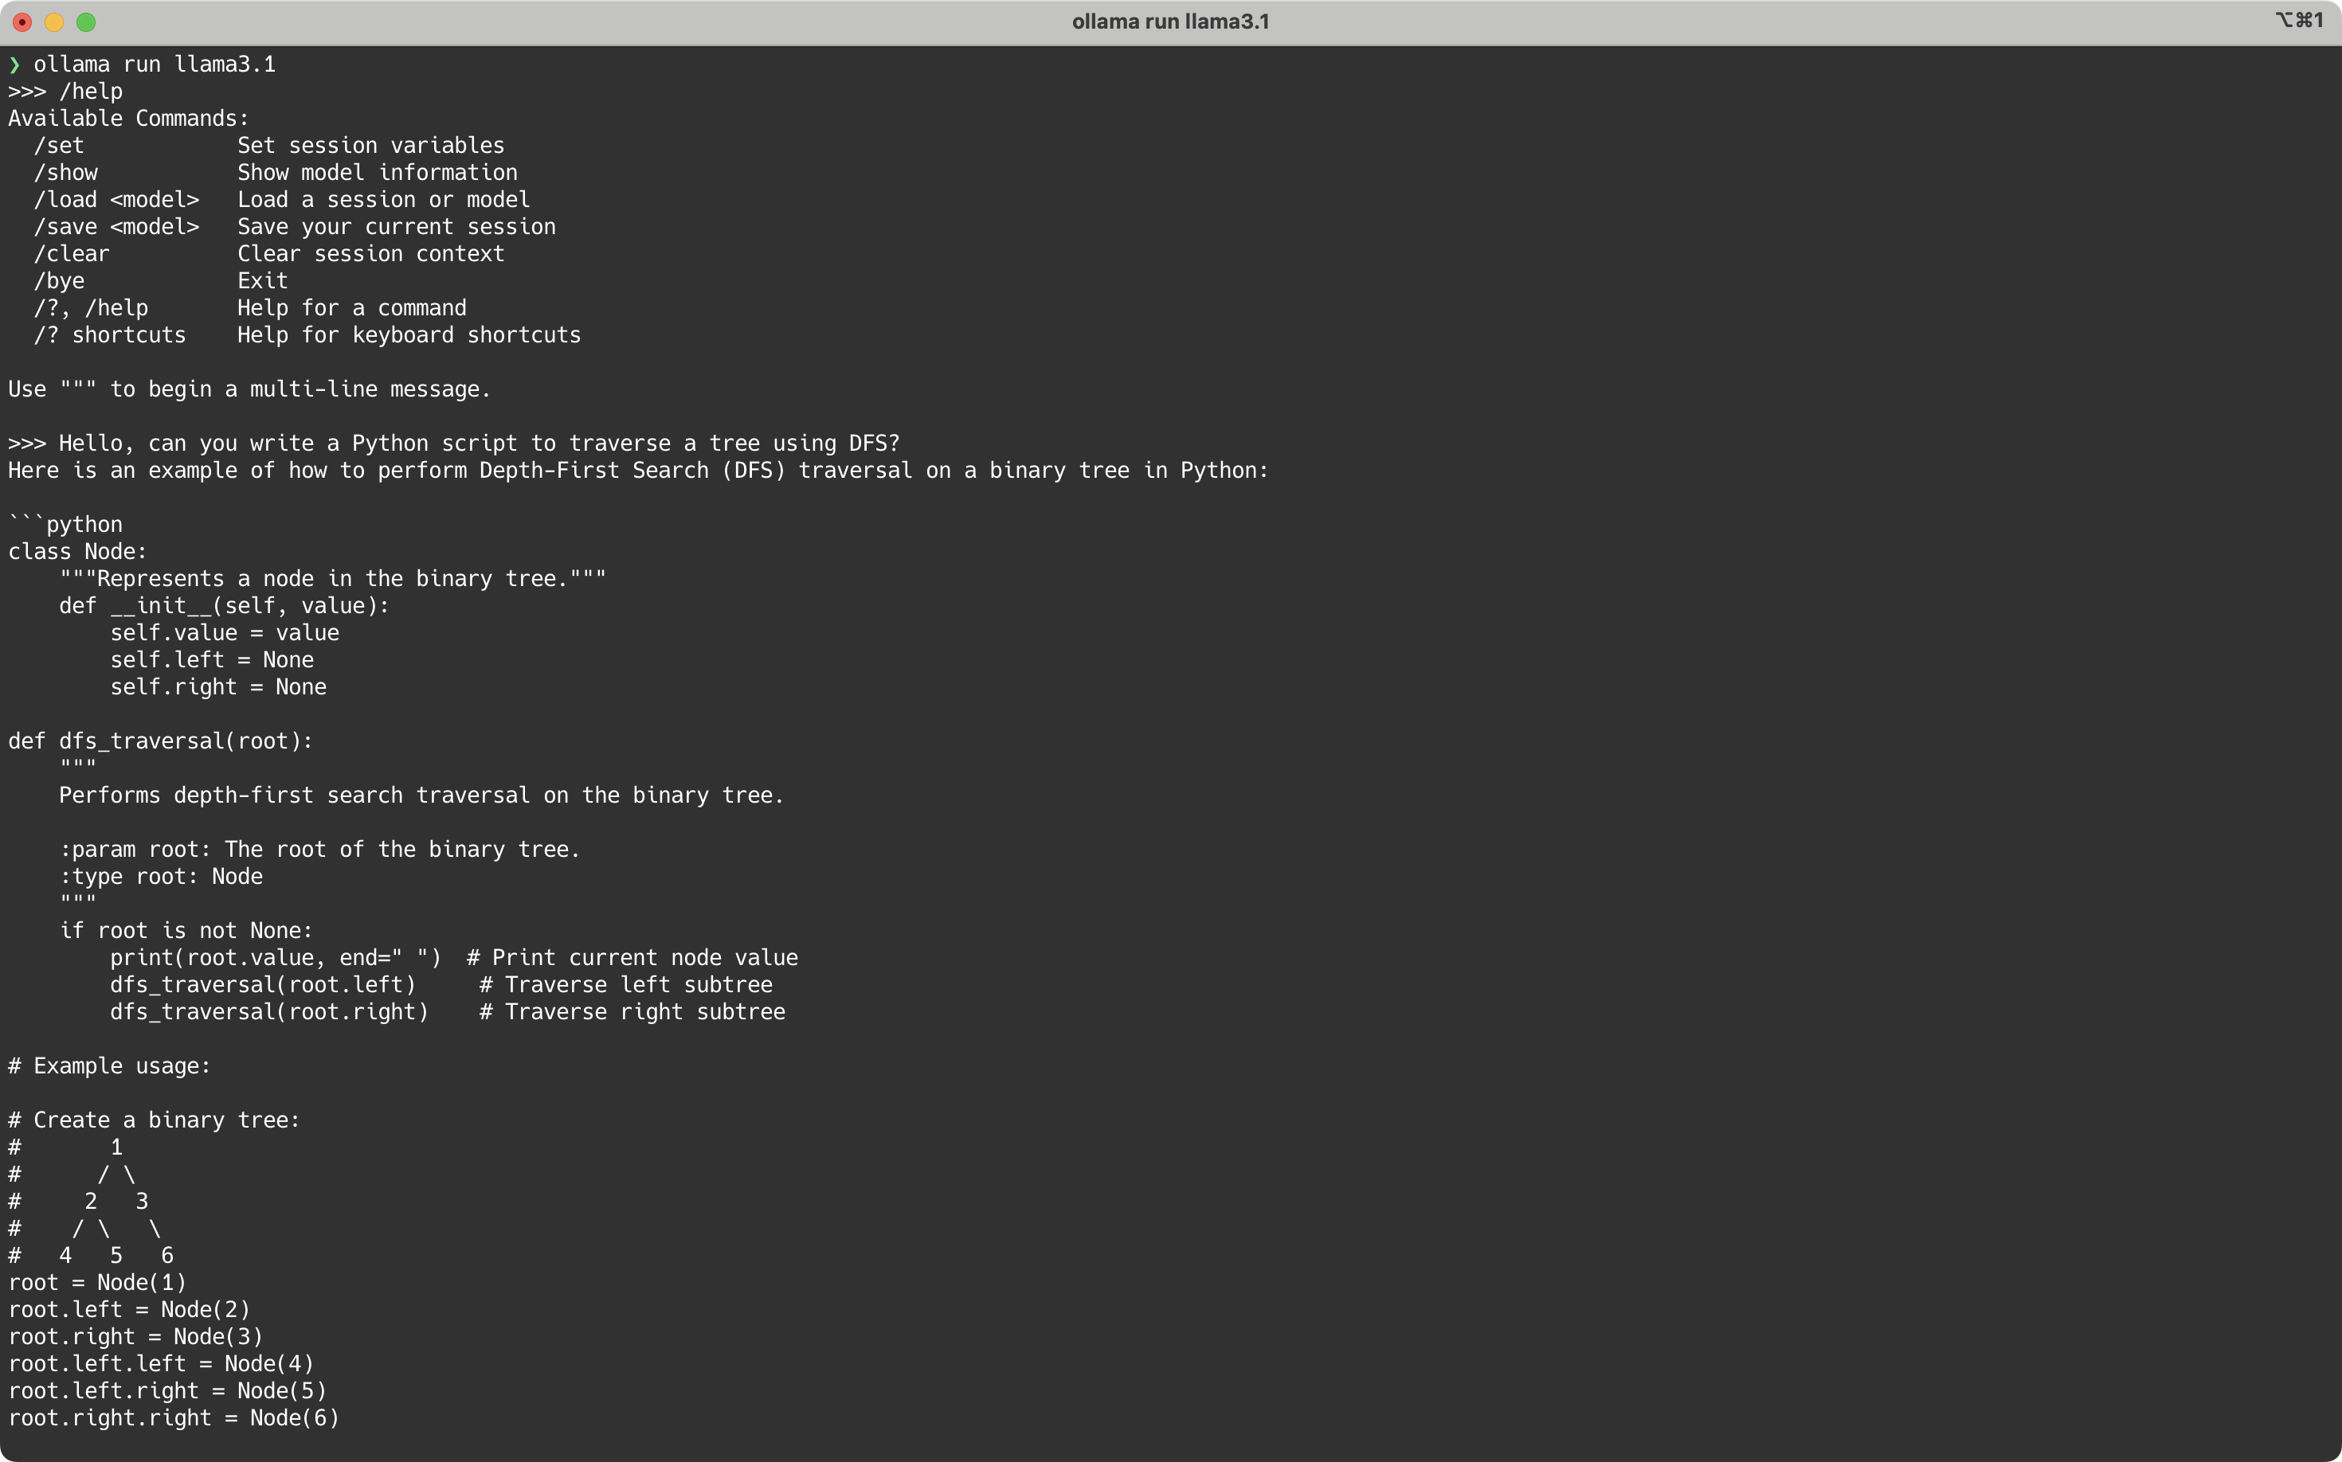Click the window title 'ollama run llama3.1'
Screen dimensions: 2342x1462
1169,21
